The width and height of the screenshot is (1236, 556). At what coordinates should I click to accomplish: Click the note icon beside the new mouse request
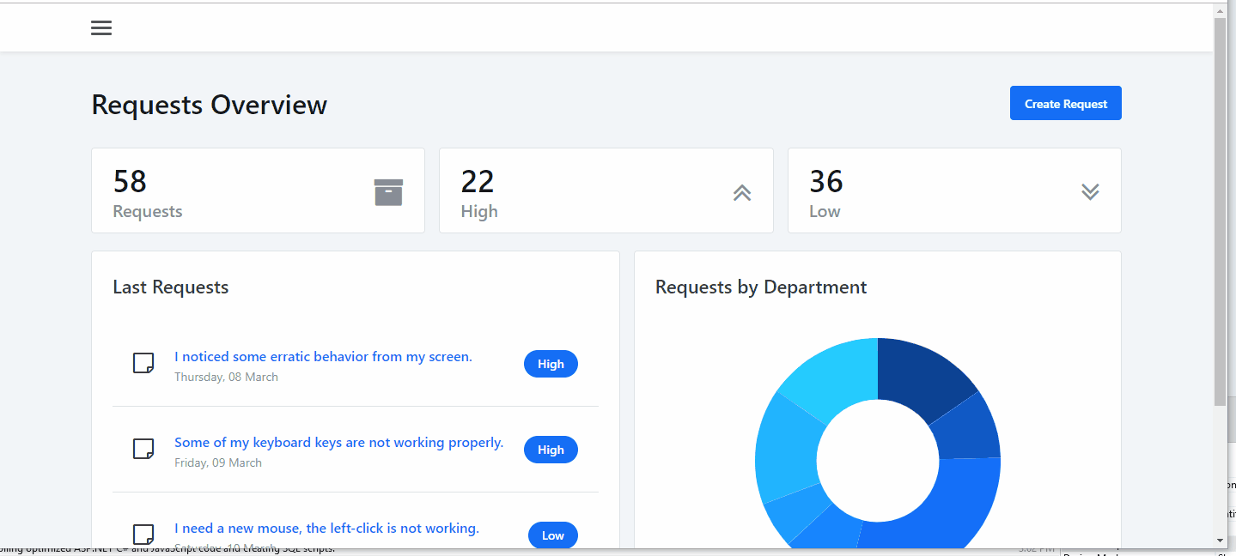143,533
